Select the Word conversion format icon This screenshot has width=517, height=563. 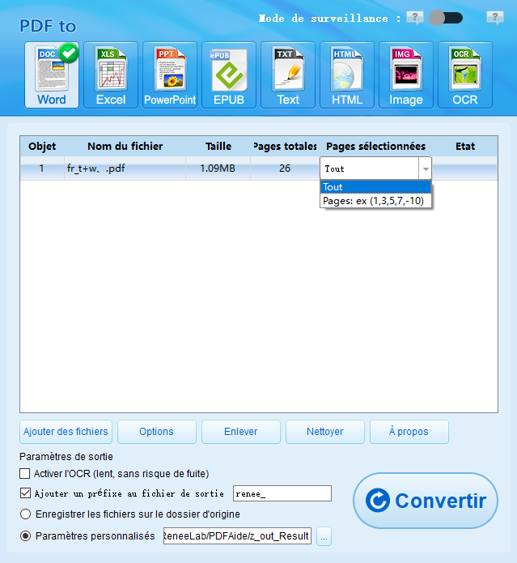52,75
